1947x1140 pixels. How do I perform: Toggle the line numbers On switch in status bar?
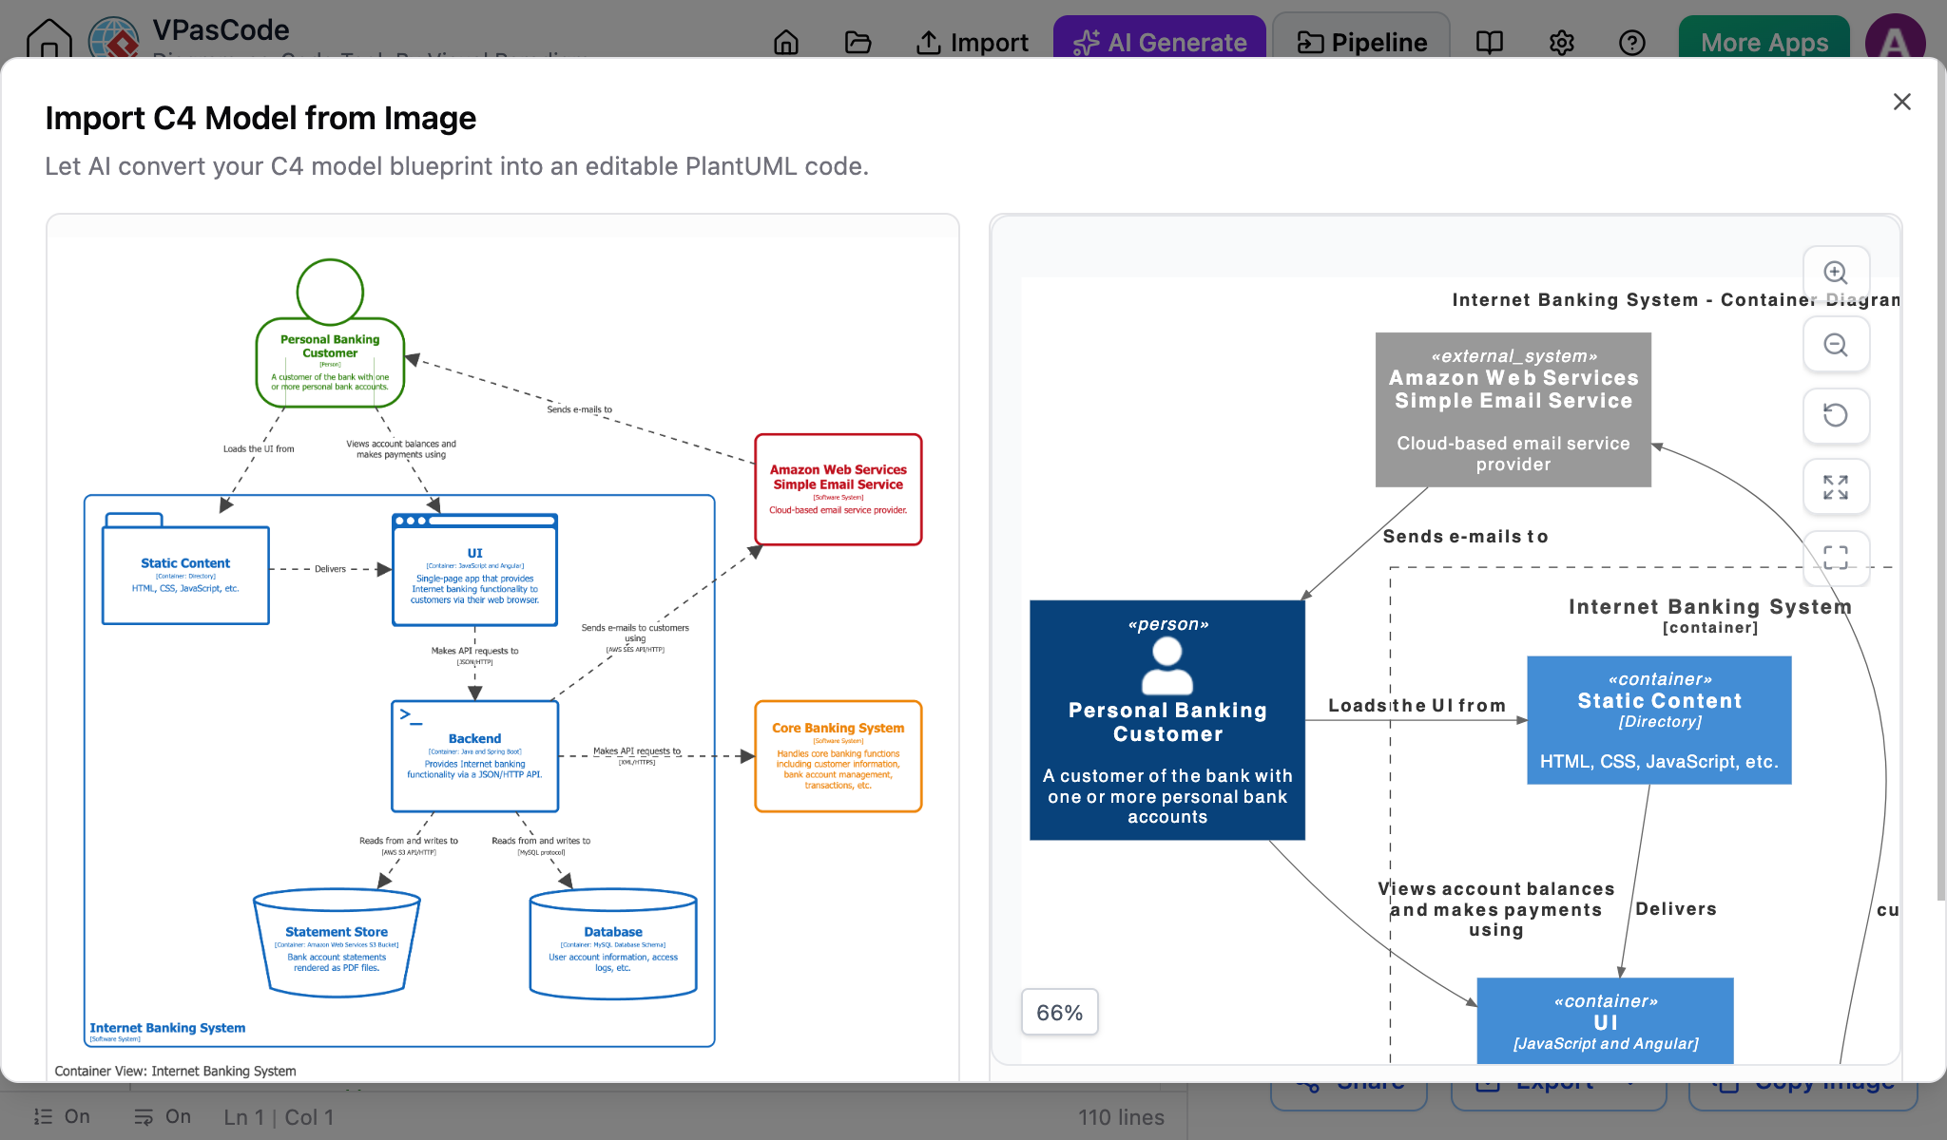62,1117
